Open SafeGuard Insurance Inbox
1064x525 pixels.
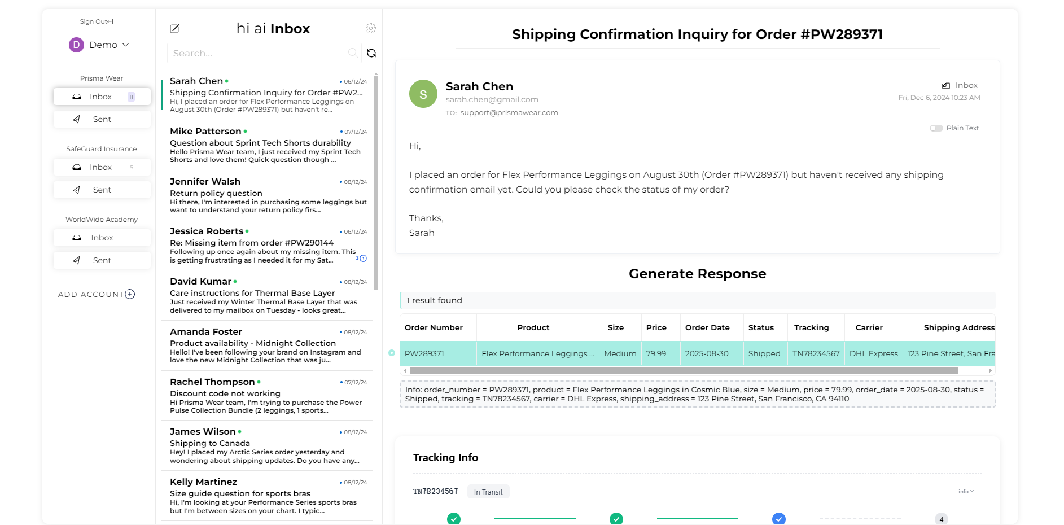coord(102,167)
